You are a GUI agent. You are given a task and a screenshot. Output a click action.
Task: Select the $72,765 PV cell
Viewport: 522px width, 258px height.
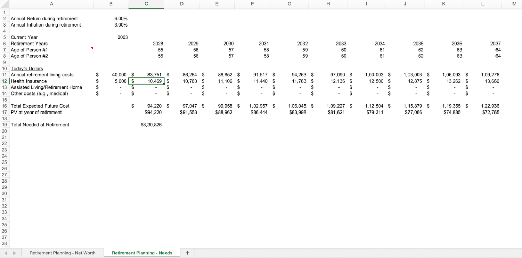click(483, 112)
